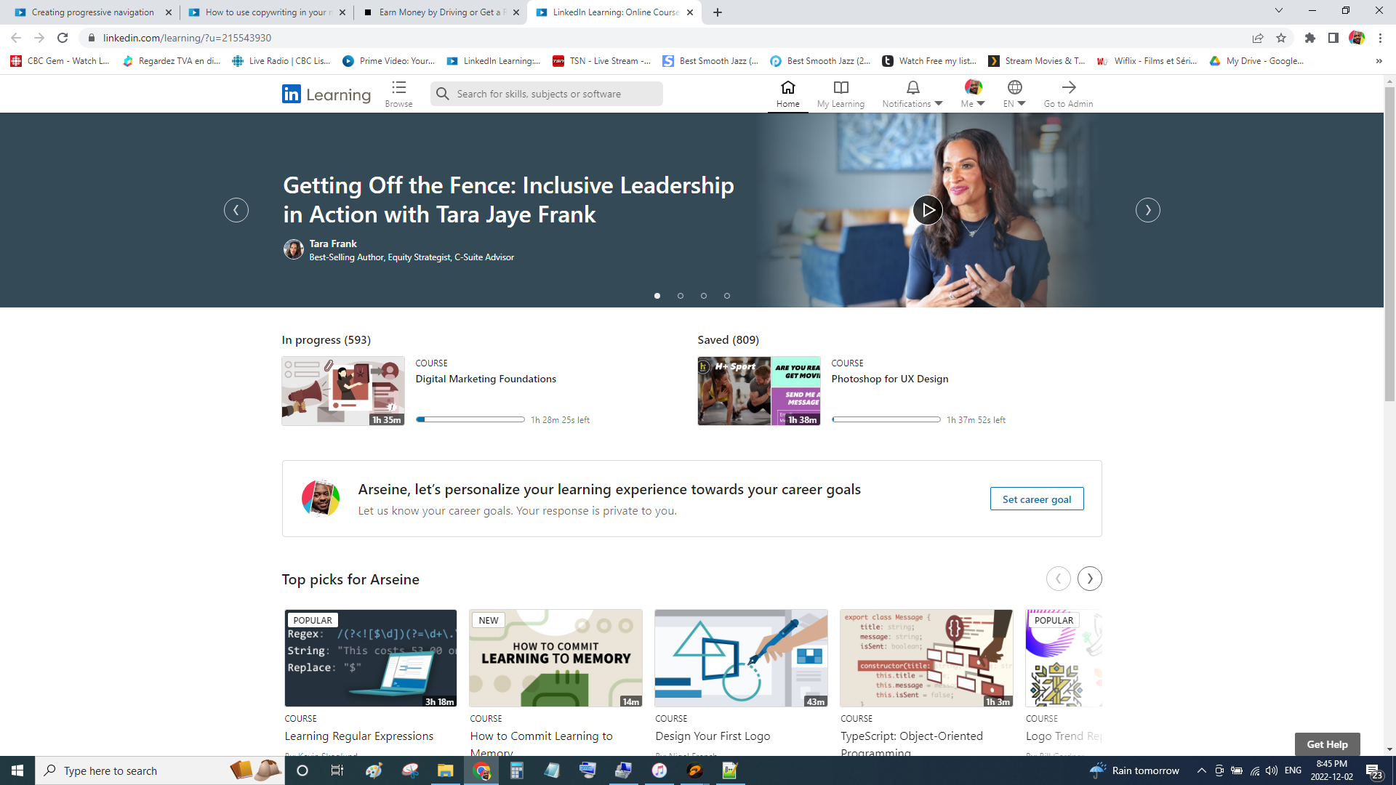
Task: Click Digital Marketing Foundations progress bar
Action: point(470,419)
